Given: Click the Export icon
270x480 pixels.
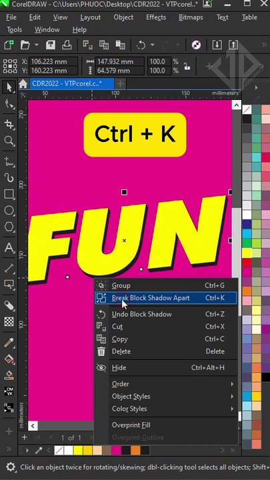Looking at the screenshot, I should [233, 45].
